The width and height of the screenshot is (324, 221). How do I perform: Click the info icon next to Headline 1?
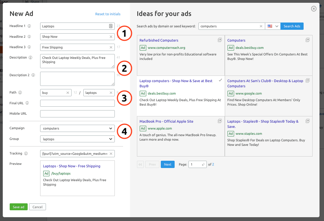[x=29, y=26]
